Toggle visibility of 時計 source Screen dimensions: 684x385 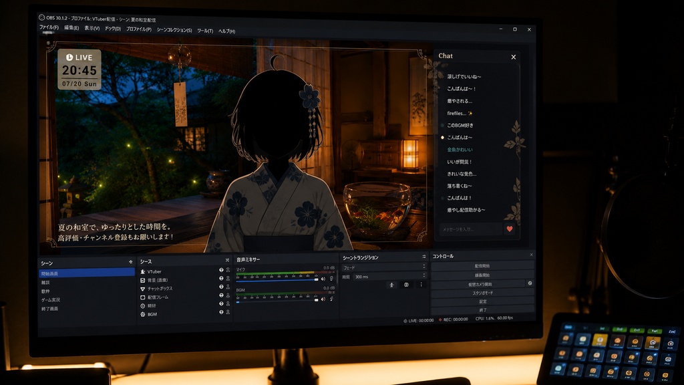[x=221, y=304]
